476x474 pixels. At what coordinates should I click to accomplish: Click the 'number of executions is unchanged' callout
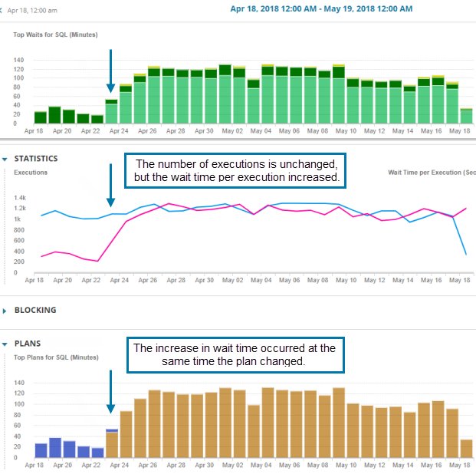[x=236, y=170]
